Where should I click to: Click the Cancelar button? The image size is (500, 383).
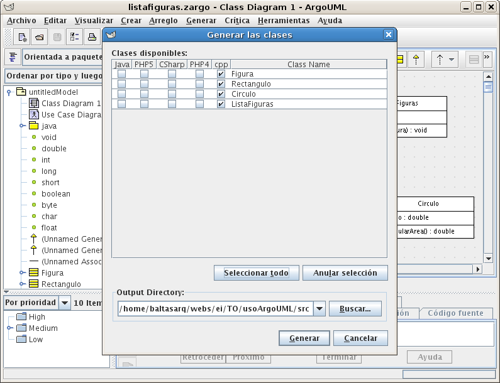pos(360,338)
